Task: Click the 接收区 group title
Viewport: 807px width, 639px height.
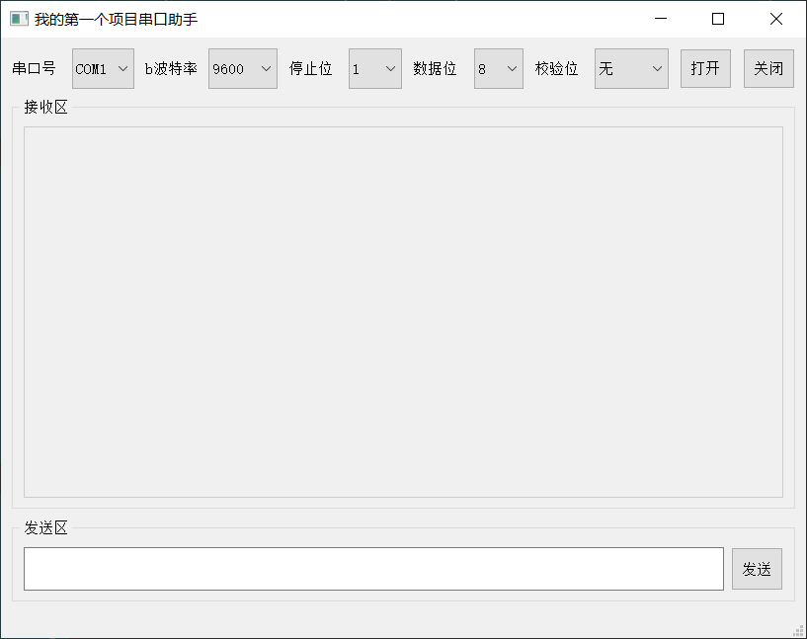Action: (45, 107)
